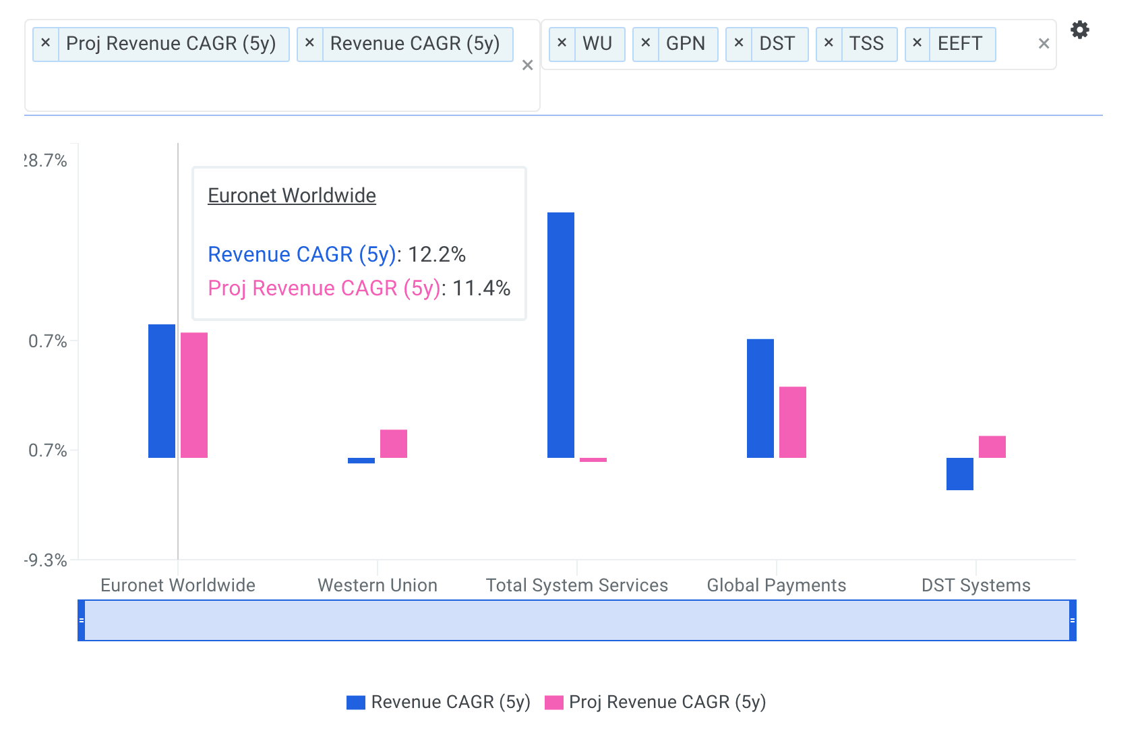Remove the TSS ticker tag
This screenshot has height=735, width=1142.
pos(829,44)
